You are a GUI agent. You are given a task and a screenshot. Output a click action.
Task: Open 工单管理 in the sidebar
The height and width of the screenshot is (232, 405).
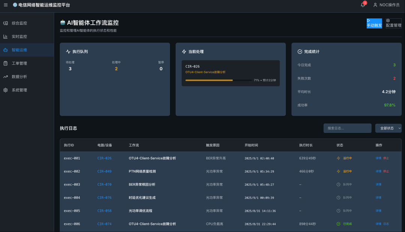click(x=27, y=63)
